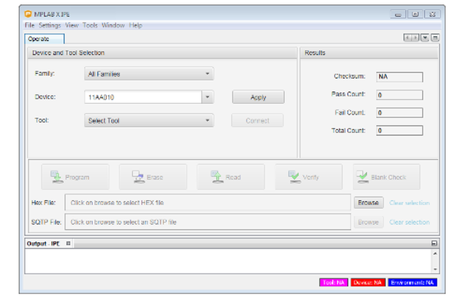Close the Output - IPE tab
The width and height of the screenshot is (455, 304).
click(x=68, y=243)
